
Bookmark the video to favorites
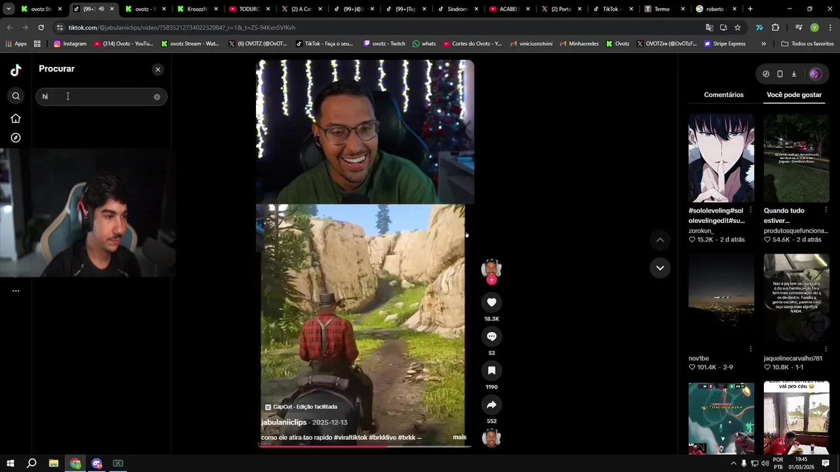pyautogui.click(x=492, y=370)
